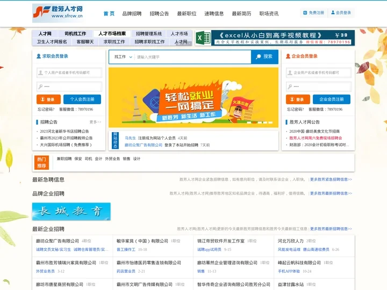Click 忘记密码? under personal login
The image size is (387, 290).
[46, 110]
